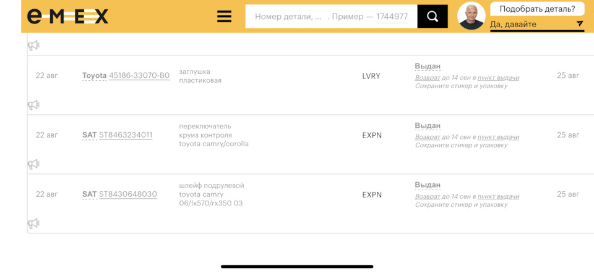Focus the part number search field
Viewport: 594px width, 274px height.
pos(331,16)
